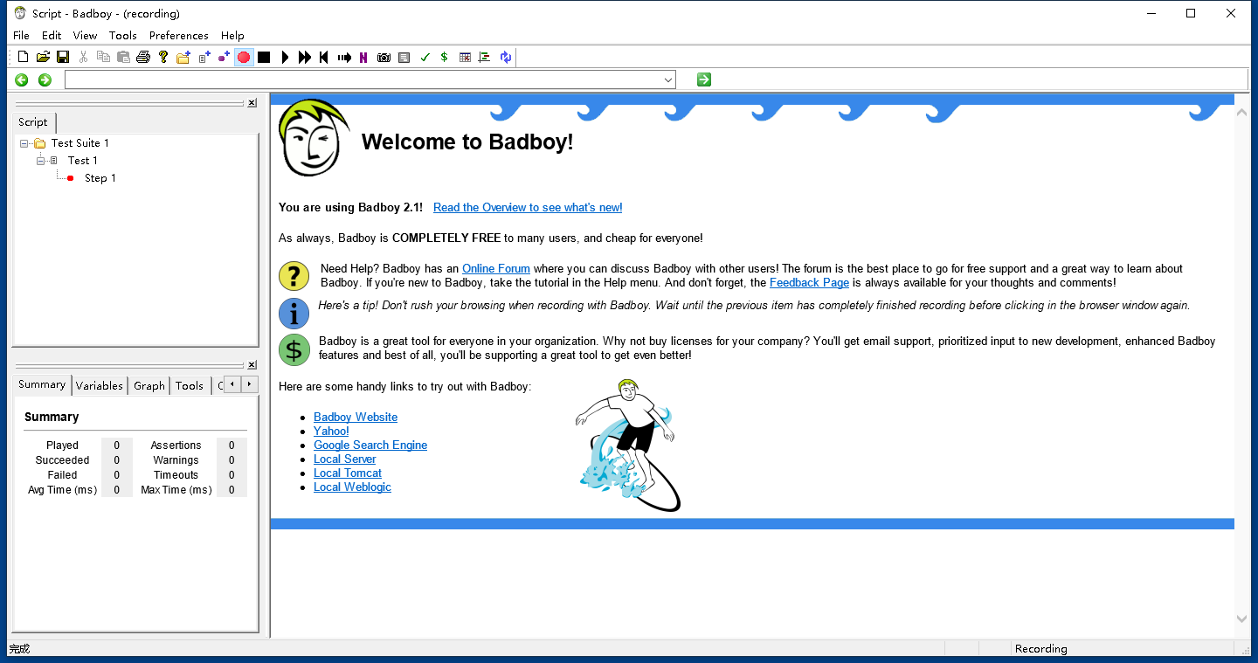Collapse the Test Suite 1 node
Screen dimensions: 1258x663
pyautogui.click(x=24, y=143)
